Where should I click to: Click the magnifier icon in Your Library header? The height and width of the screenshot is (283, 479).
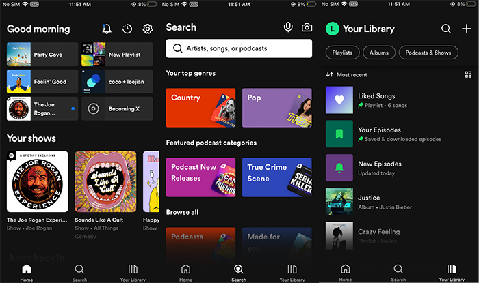(x=446, y=29)
